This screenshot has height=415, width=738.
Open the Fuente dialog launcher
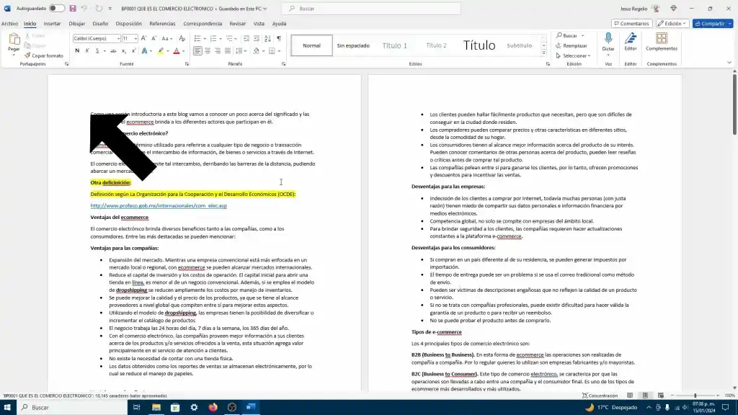pos(187,64)
